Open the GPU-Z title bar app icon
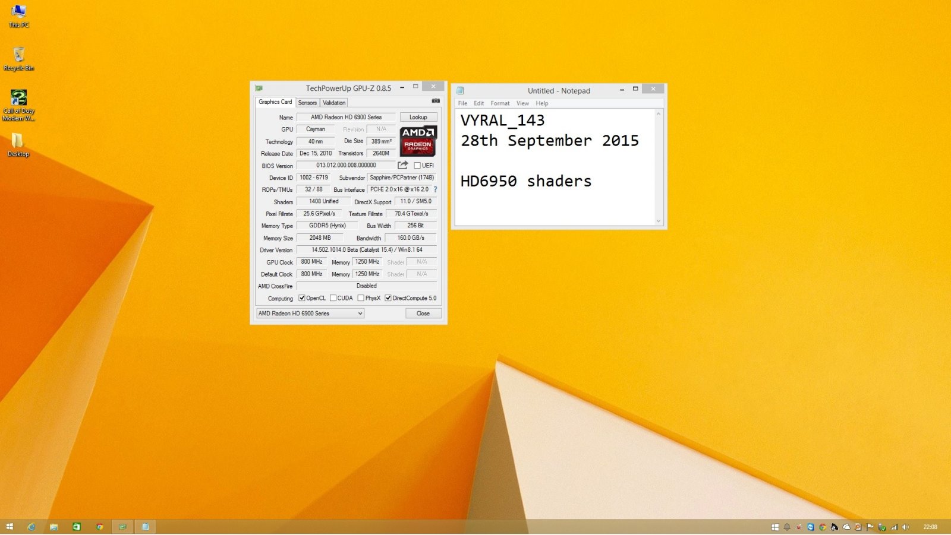The image size is (951, 535). pyautogui.click(x=259, y=88)
